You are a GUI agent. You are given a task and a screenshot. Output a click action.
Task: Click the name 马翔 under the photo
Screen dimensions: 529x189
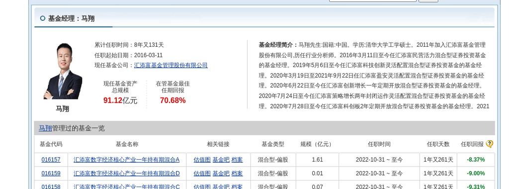coord(63,108)
